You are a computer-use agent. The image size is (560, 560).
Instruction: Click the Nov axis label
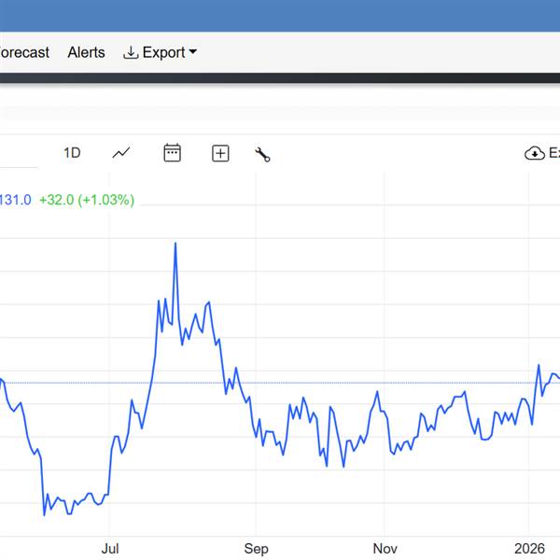click(385, 549)
